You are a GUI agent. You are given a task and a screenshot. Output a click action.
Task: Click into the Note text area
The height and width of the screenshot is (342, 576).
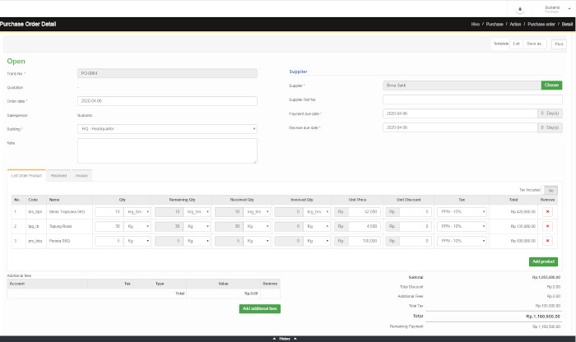(x=167, y=150)
